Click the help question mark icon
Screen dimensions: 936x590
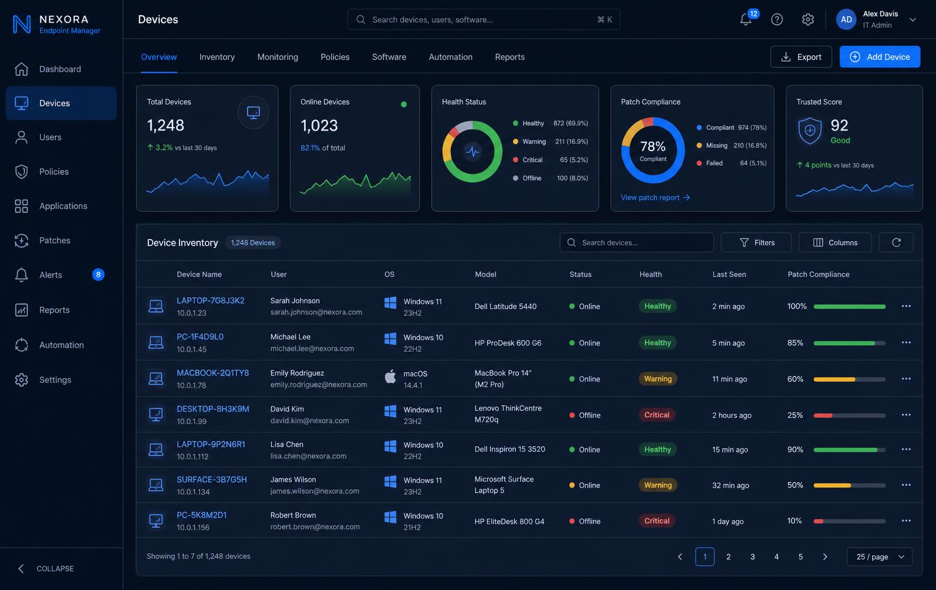click(777, 19)
